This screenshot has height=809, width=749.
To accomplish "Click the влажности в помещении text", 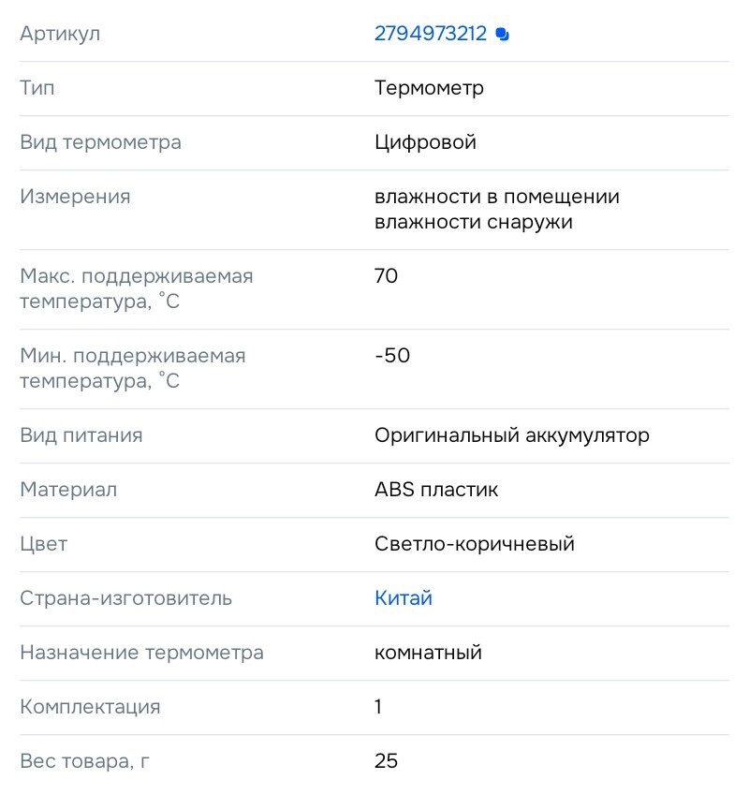I will coord(496,197).
